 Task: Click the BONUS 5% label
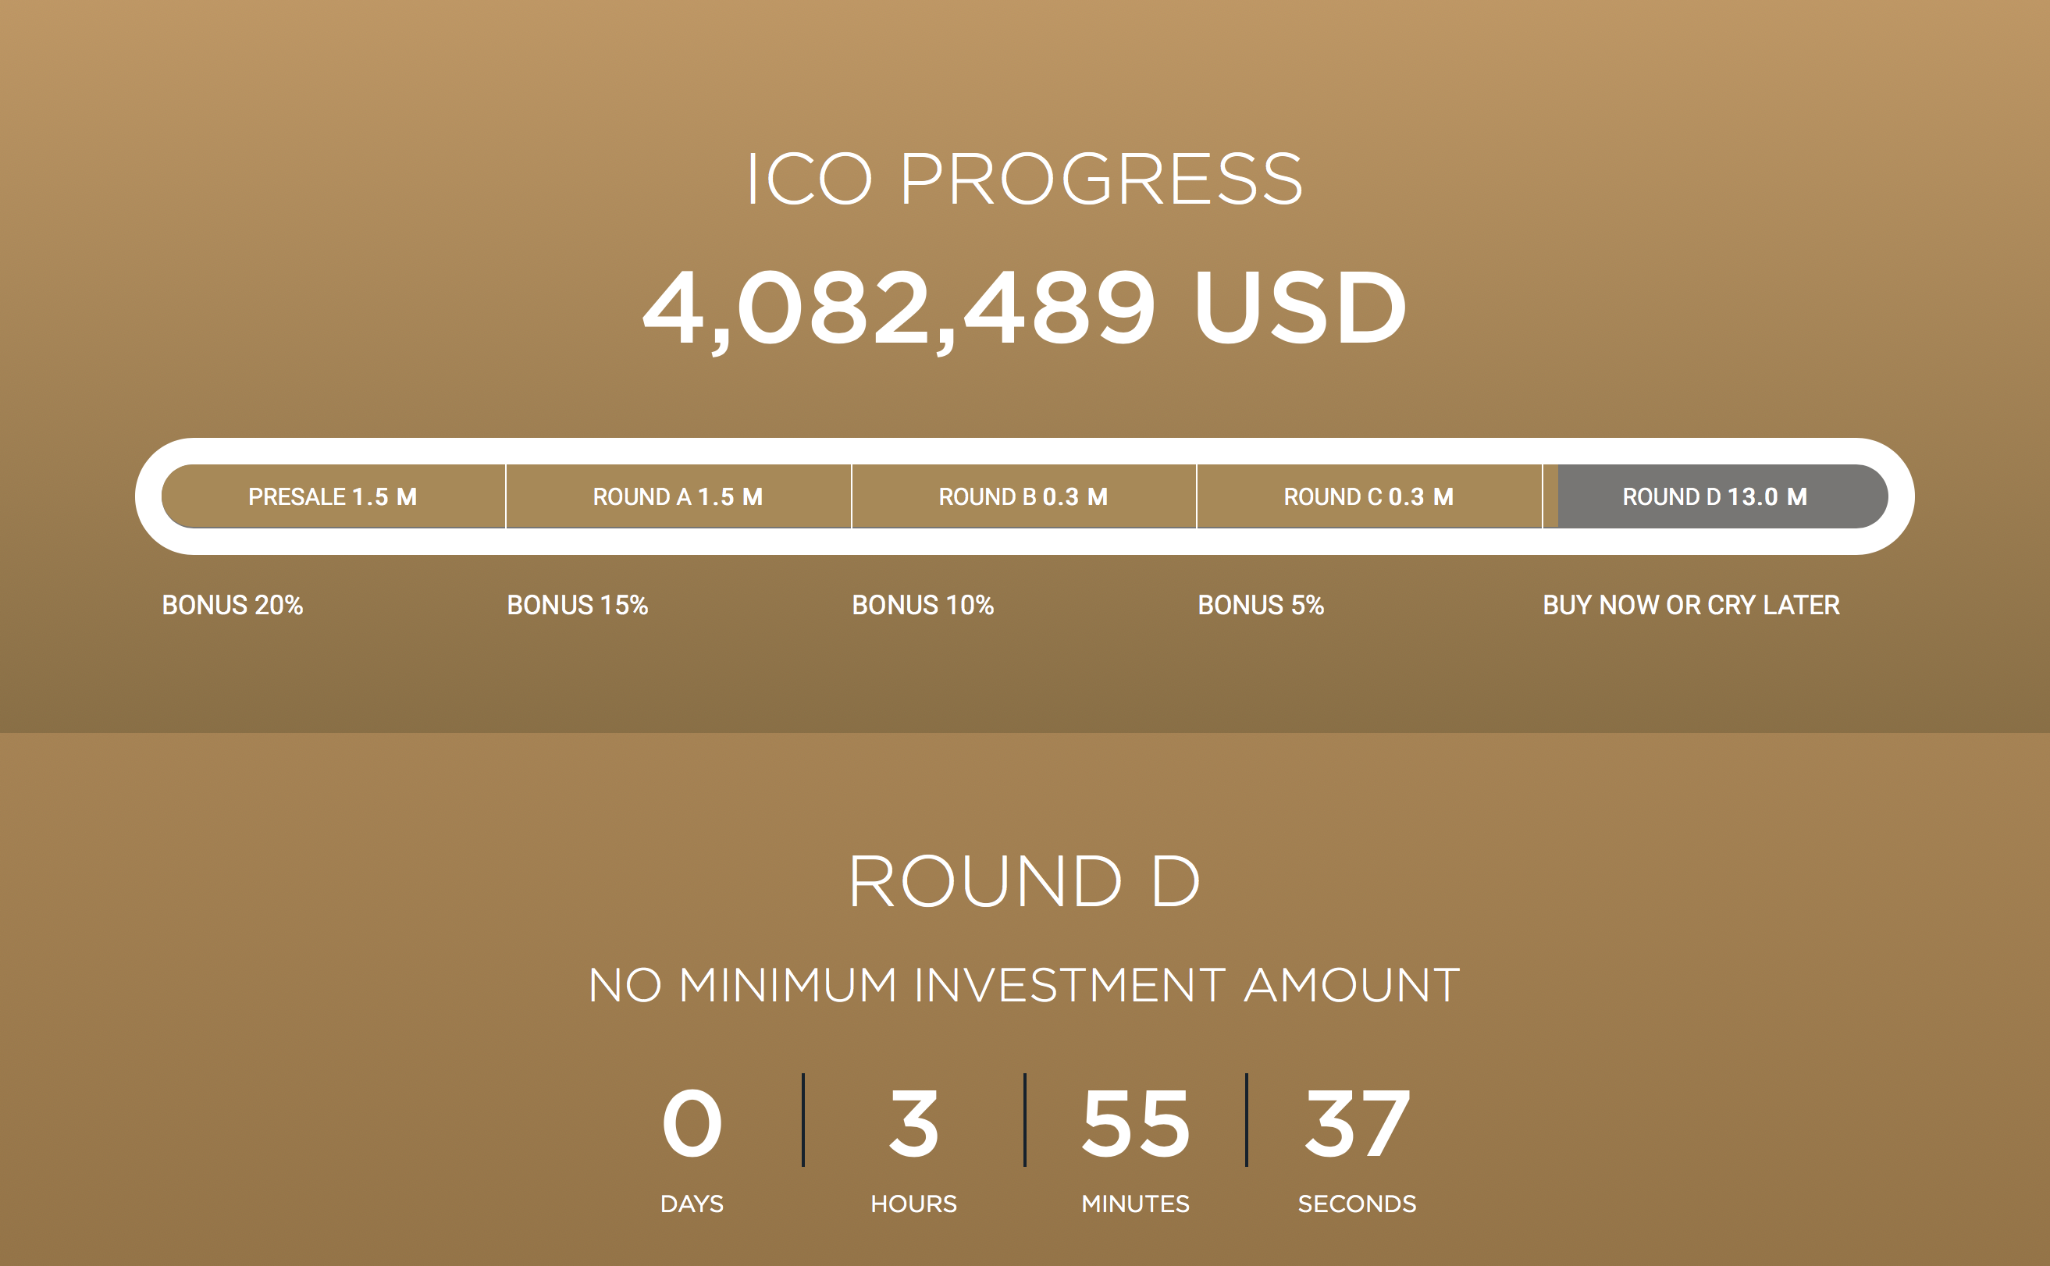point(1260,606)
